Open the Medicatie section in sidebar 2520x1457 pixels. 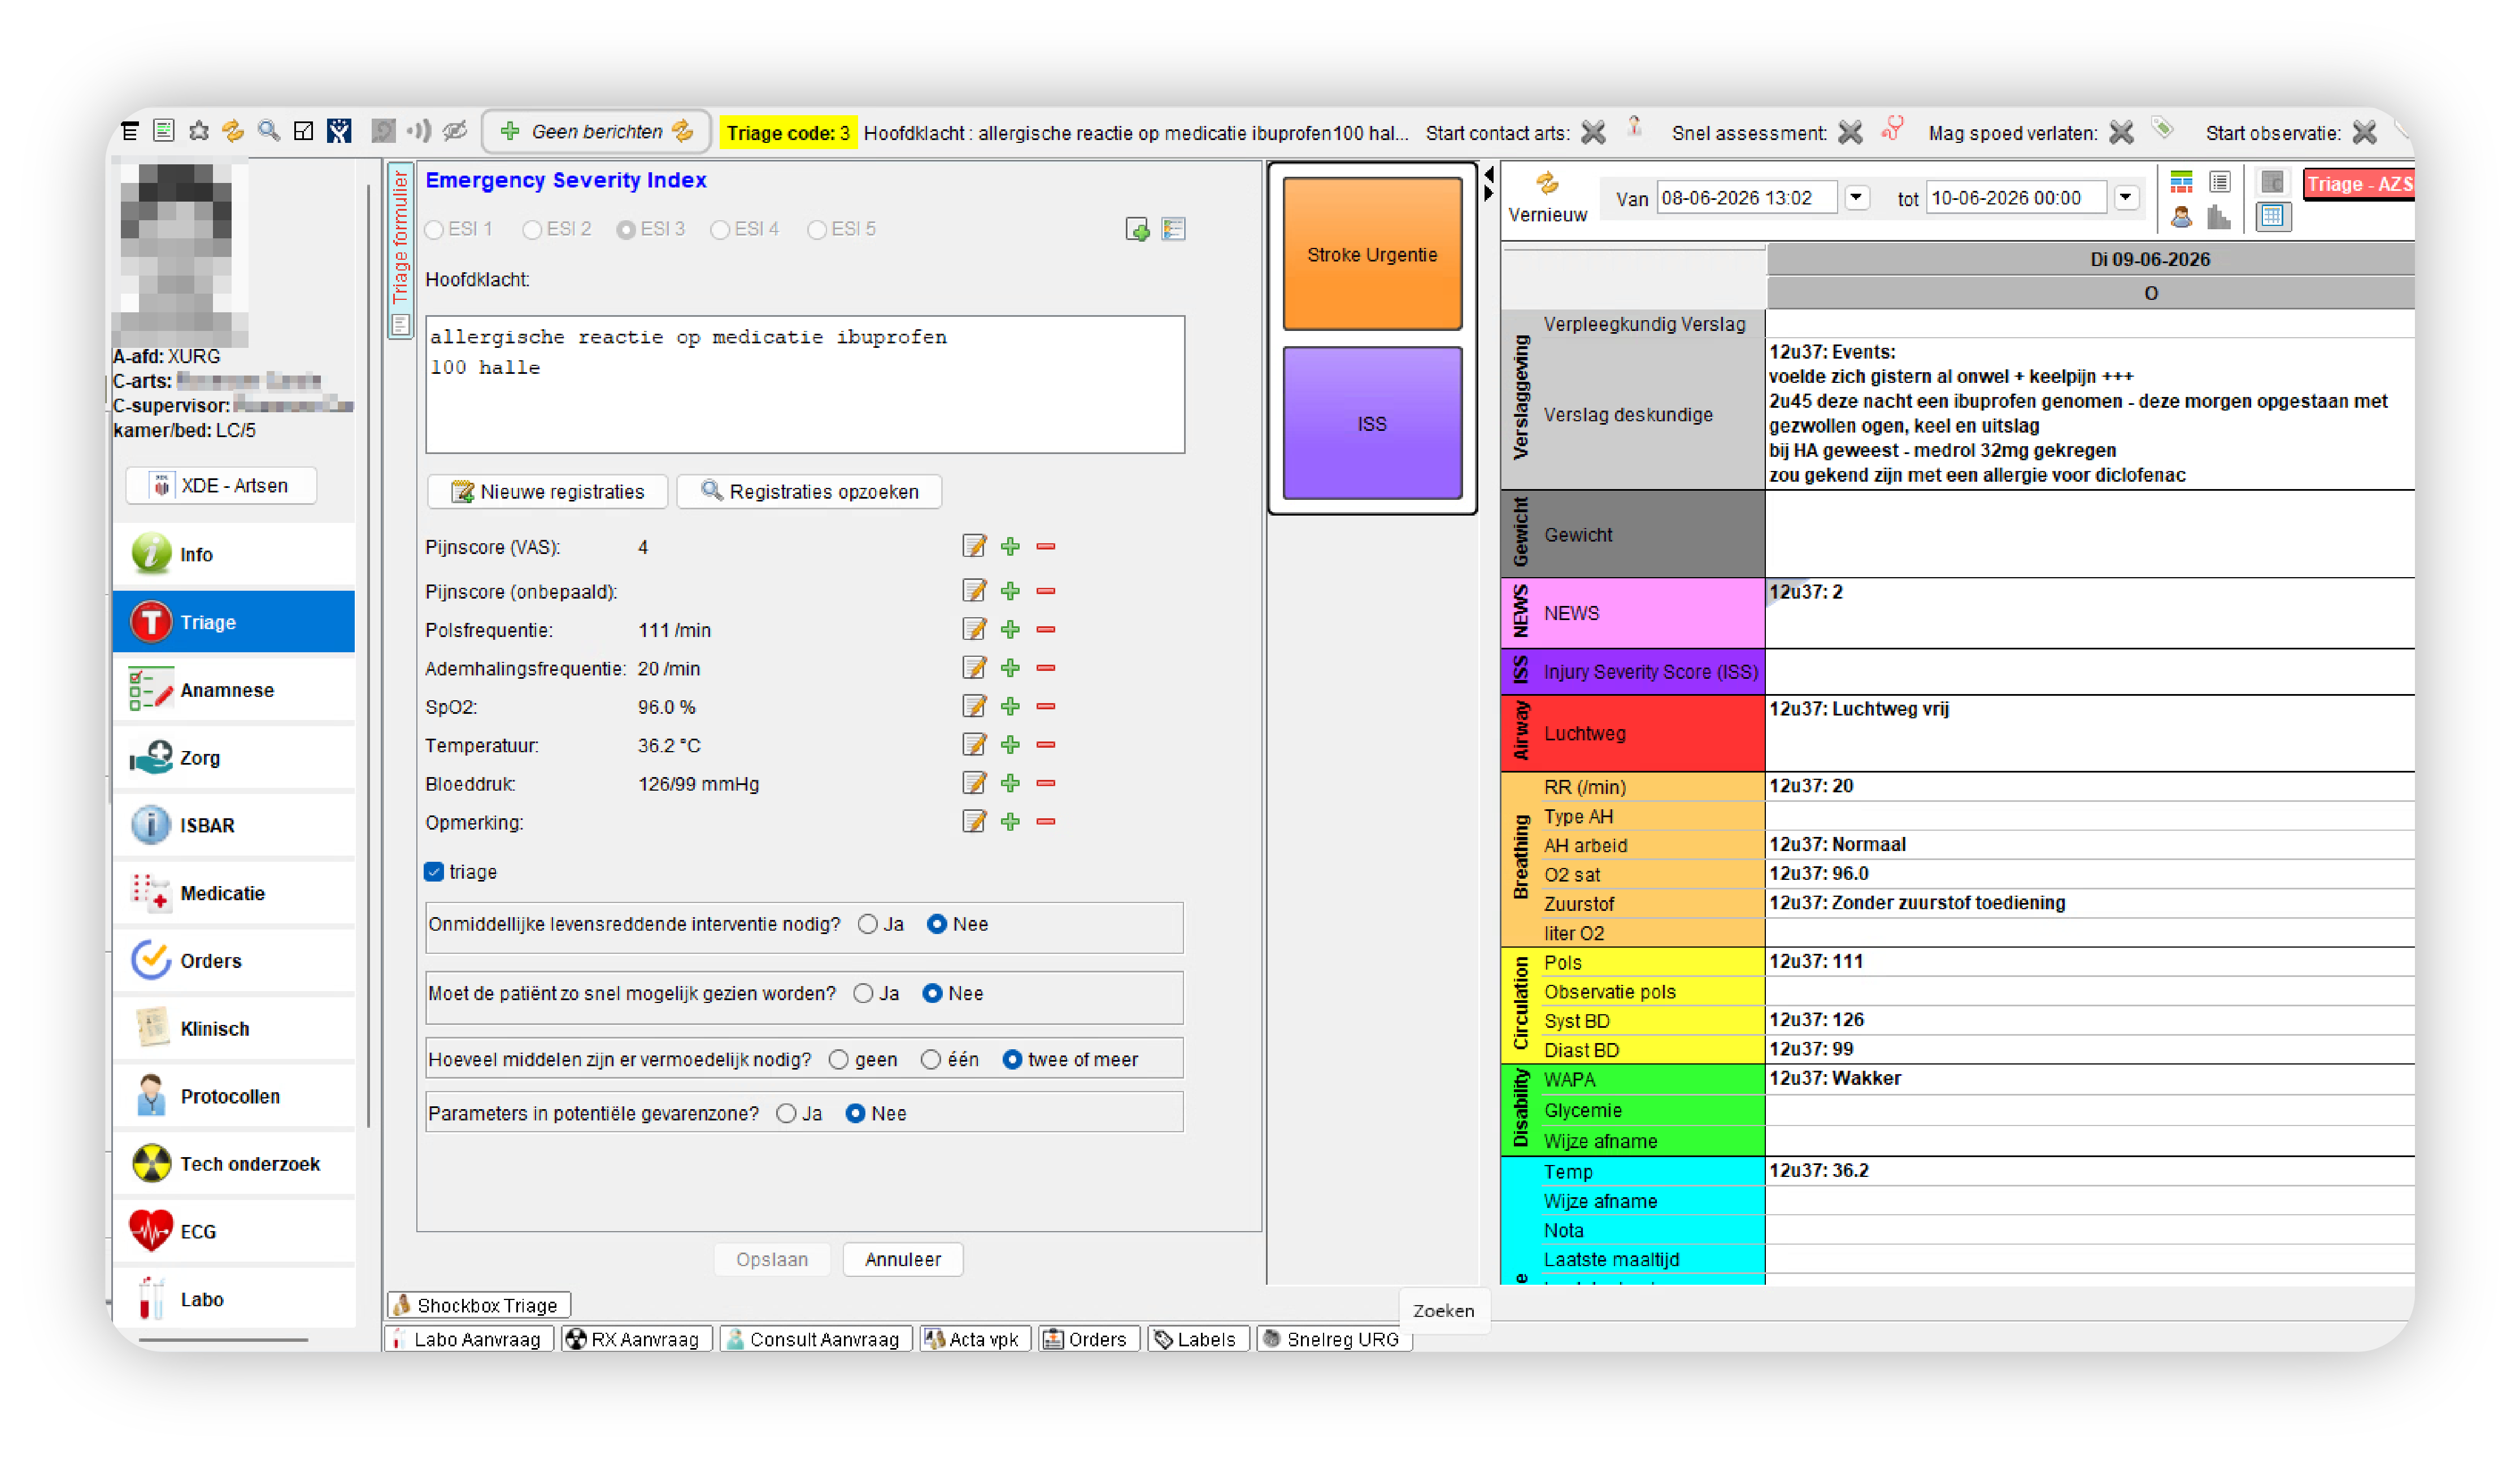(233, 894)
